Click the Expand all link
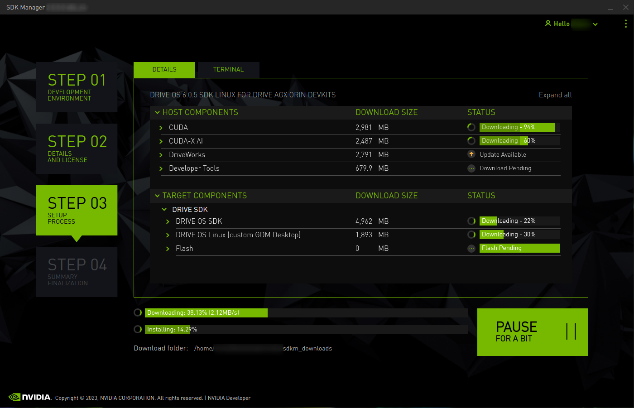The height and width of the screenshot is (408, 634). 555,95
